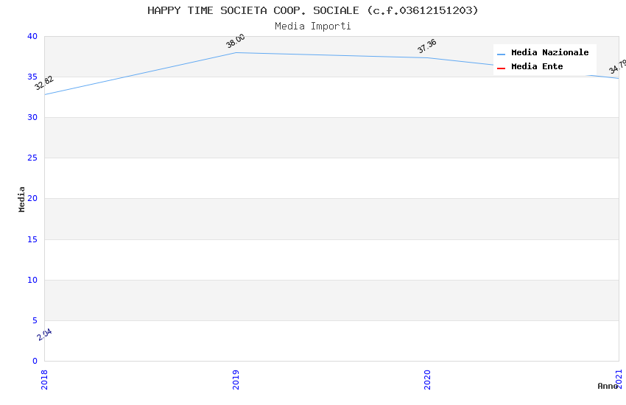Viewport: 626px width, 405px height.
Task: Click the 2018 x-axis label
Action: point(44,379)
